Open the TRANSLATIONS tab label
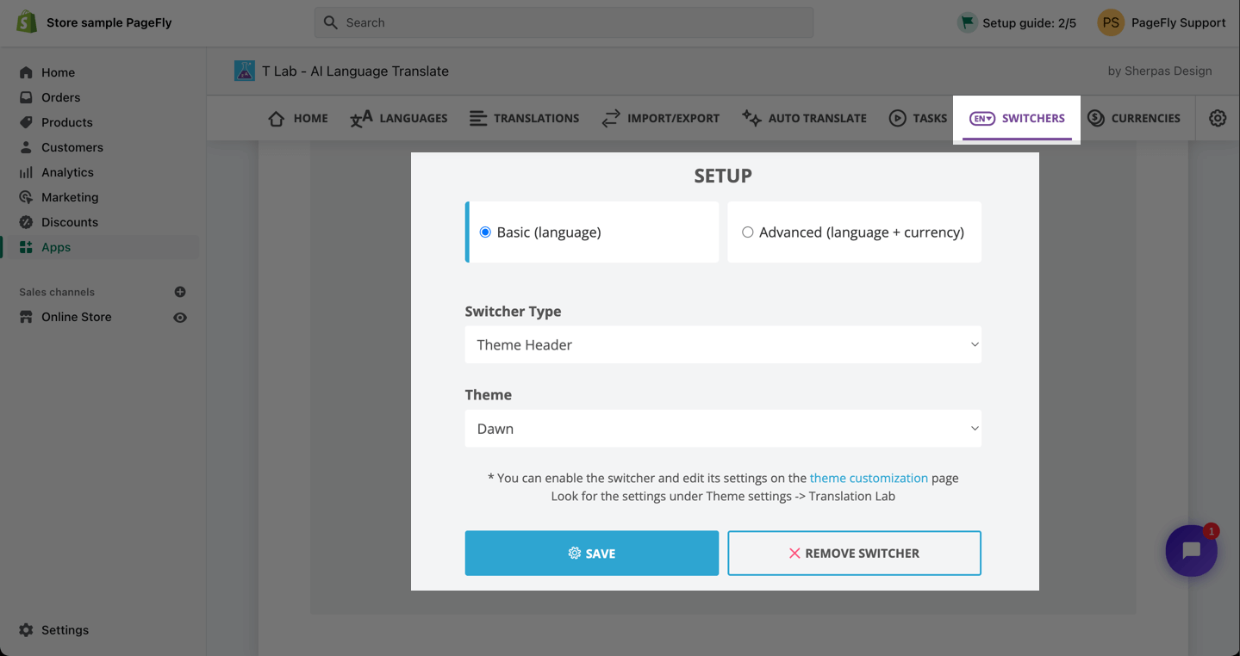The width and height of the screenshot is (1240, 656). click(536, 118)
